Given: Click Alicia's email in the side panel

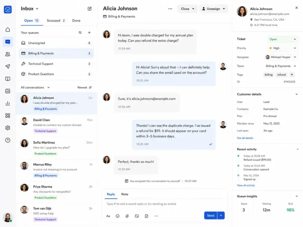Looking at the screenshot, I should coord(270,14).
